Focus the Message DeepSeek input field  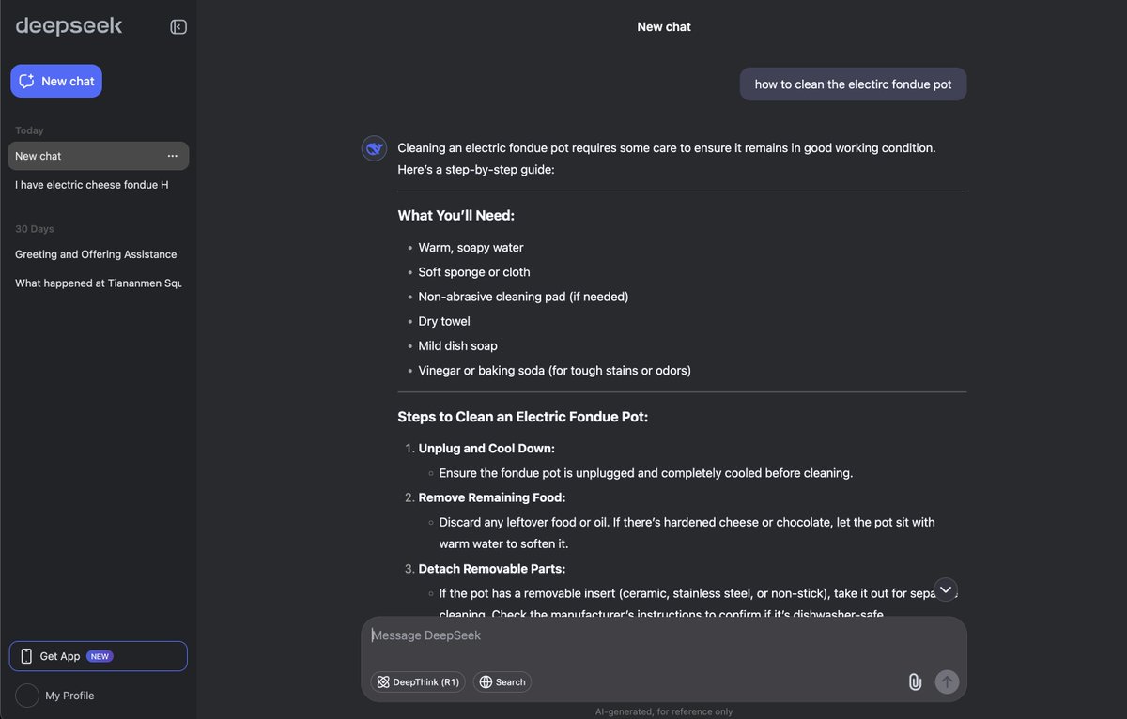coord(663,636)
